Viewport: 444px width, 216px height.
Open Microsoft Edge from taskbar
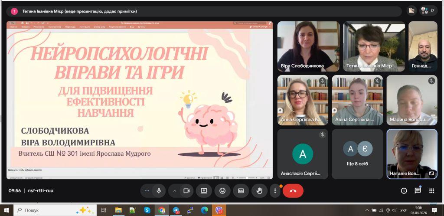coord(205,210)
